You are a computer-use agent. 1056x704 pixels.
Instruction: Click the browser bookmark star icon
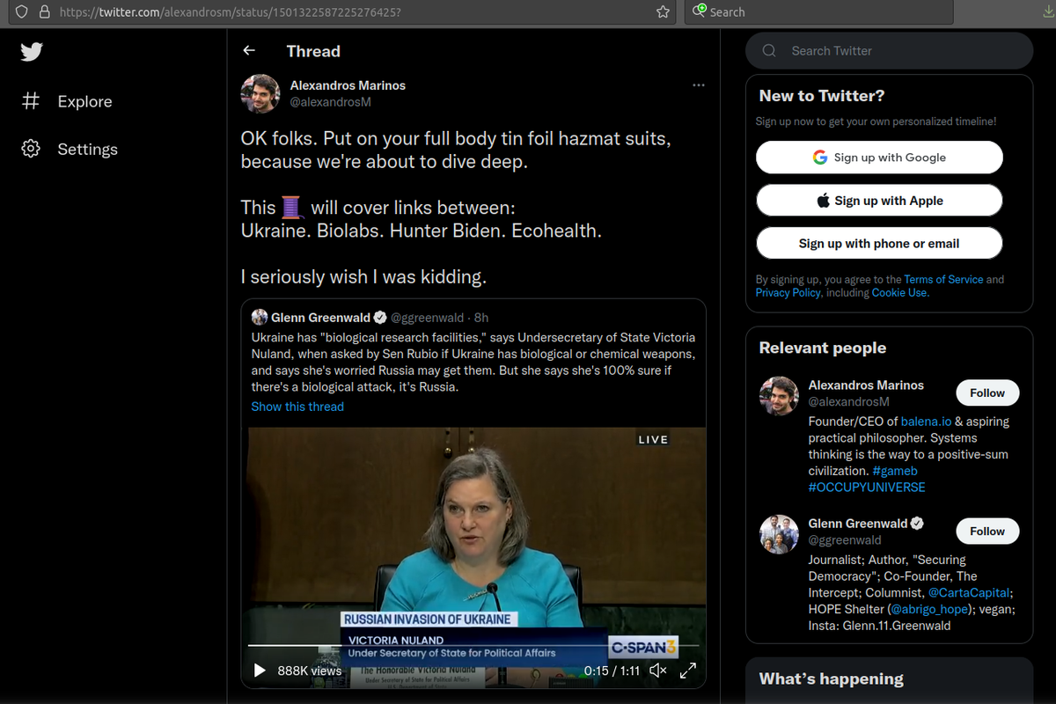[664, 12]
